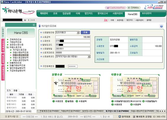Viewport: 167px width, 120px height.
Task: Switch to 어음수령내역조회(PM005) bottom tab
Action: click(143, 111)
